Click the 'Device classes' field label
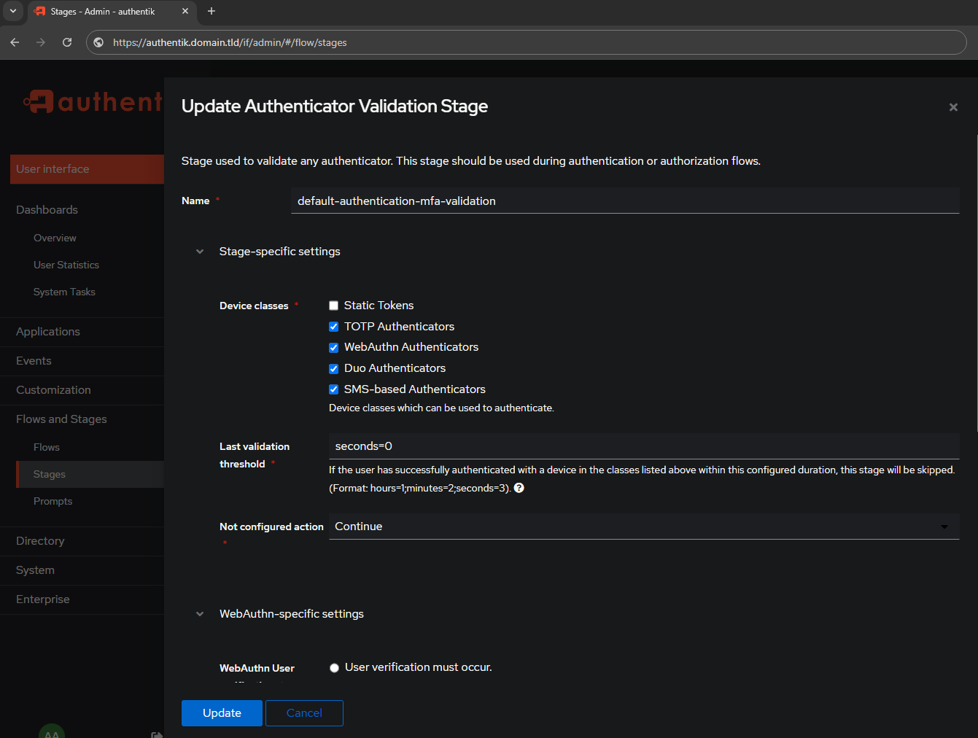The height and width of the screenshot is (738, 978). point(254,306)
